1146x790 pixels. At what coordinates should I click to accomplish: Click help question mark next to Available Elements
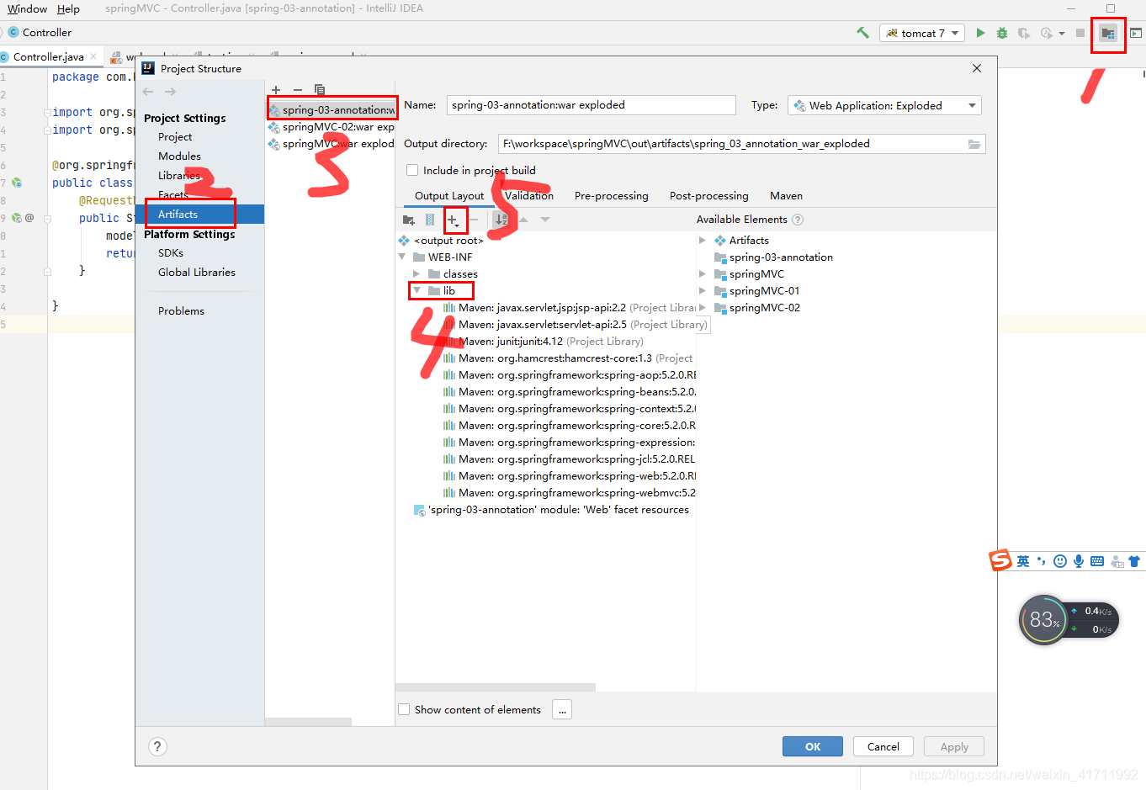(x=798, y=220)
